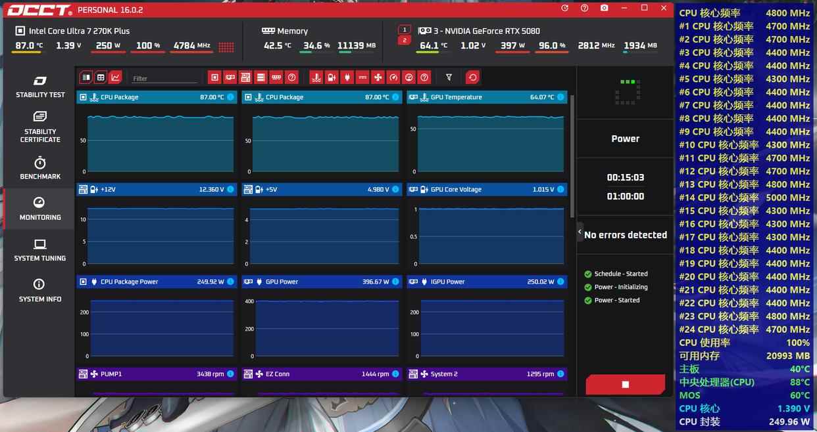This screenshot has width=817, height=432.
Task: Toggle the blue dot on second CPU Package graph
Action: click(x=395, y=97)
